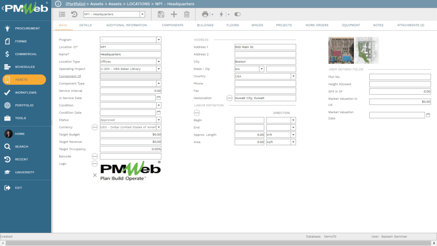Image resolution: width=437 pixels, height=246 pixels.
Task: Open the Attachments (2) tab
Action: pyautogui.click(x=411, y=25)
